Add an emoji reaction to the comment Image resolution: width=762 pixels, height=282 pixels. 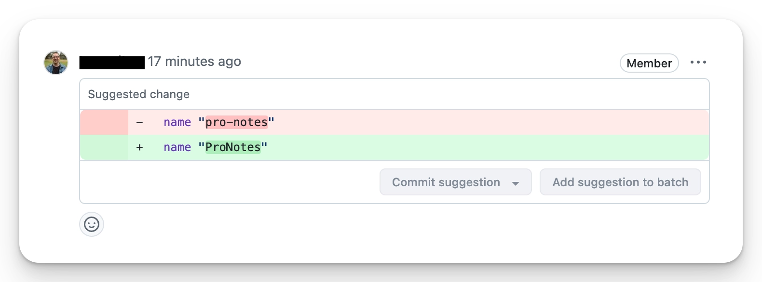92,224
